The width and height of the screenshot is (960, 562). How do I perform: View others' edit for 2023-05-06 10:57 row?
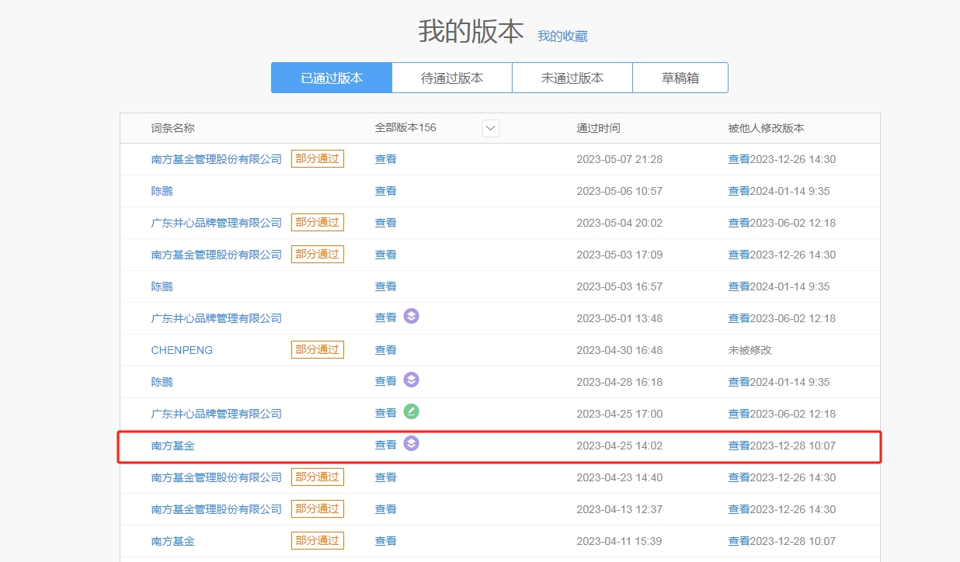tap(739, 191)
